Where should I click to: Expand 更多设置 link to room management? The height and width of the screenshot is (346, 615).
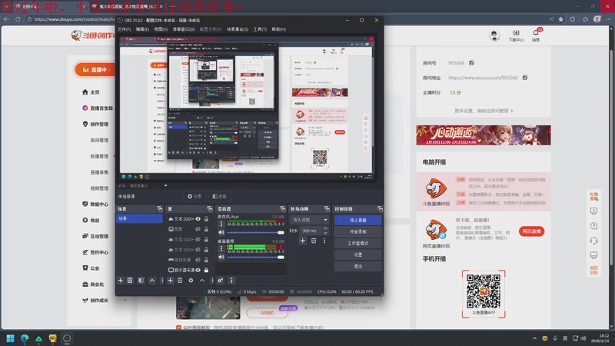(484, 111)
